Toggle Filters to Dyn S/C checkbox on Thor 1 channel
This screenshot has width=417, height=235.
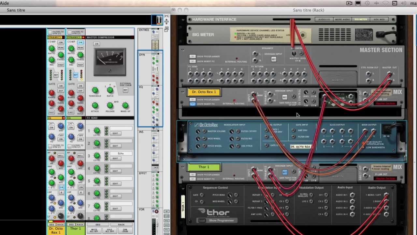point(69,33)
